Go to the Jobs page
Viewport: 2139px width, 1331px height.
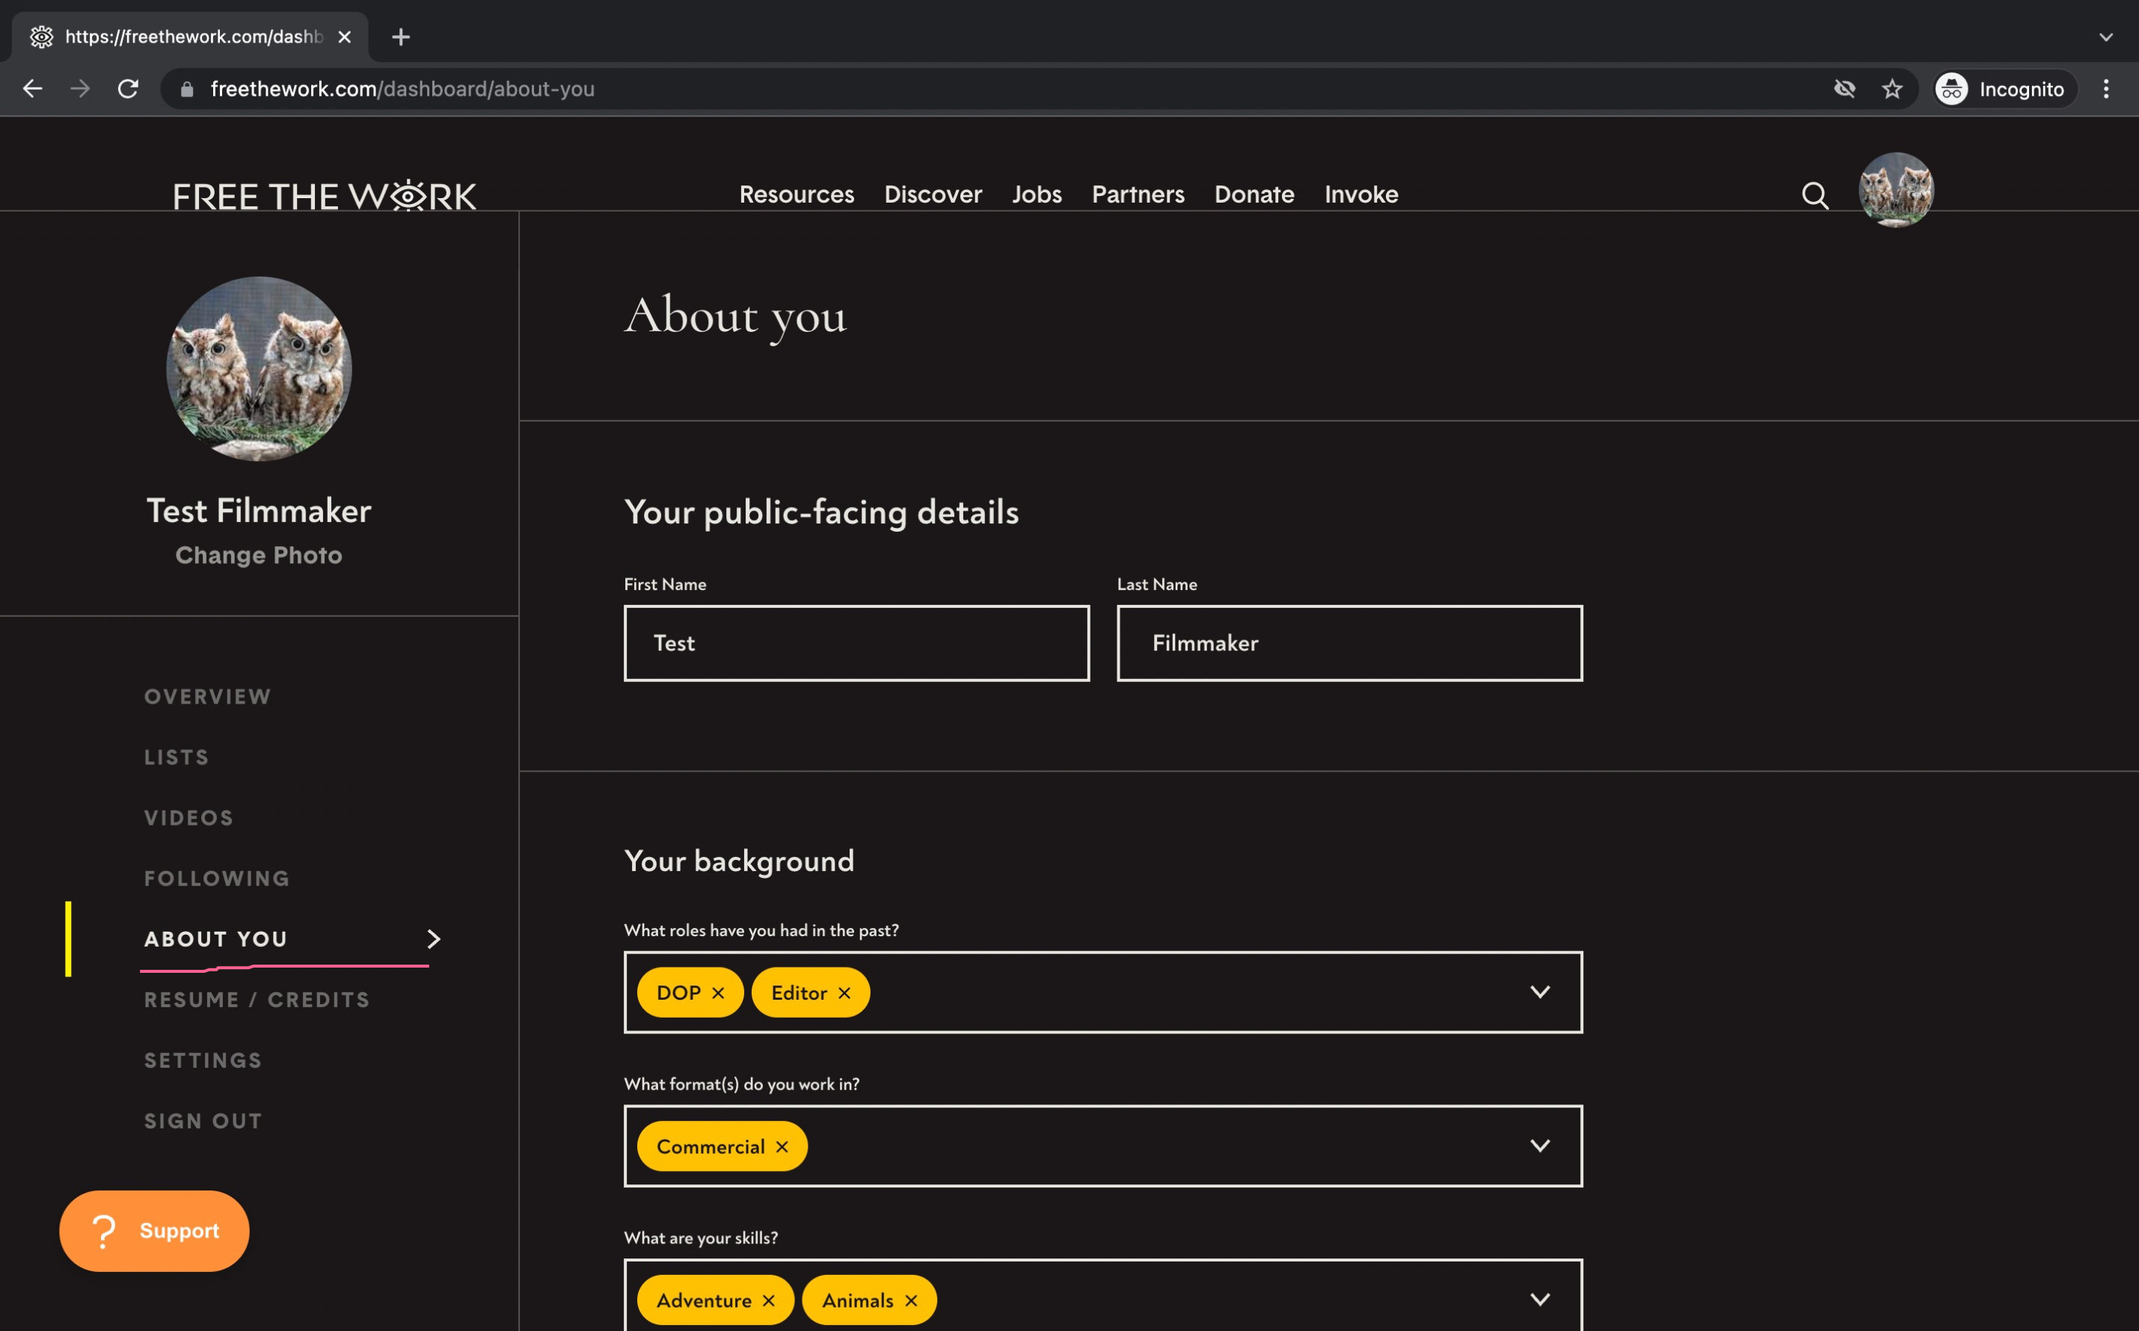tap(1036, 194)
